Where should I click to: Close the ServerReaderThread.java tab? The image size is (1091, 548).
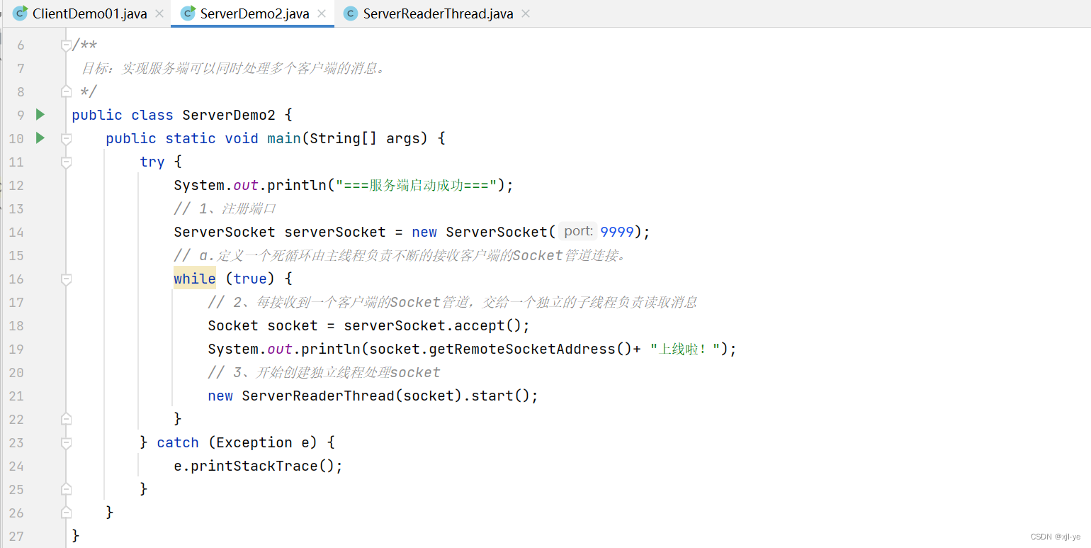526,13
